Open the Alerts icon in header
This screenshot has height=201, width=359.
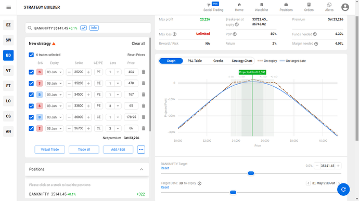(x=329, y=5)
